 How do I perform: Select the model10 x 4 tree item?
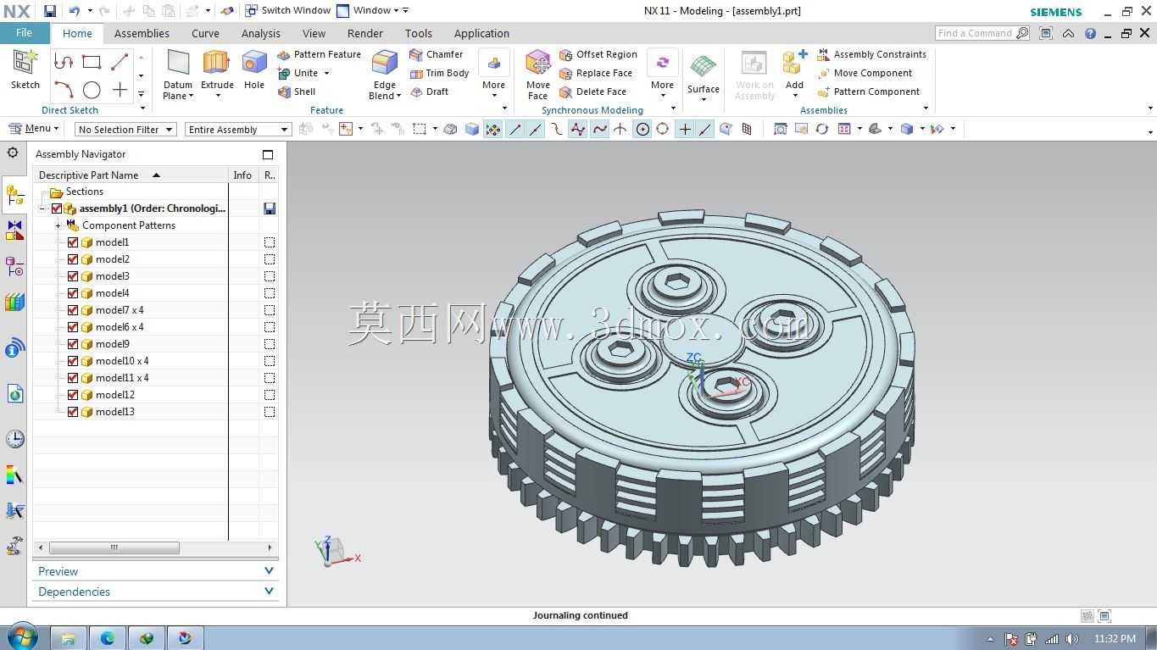click(x=122, y=361)
